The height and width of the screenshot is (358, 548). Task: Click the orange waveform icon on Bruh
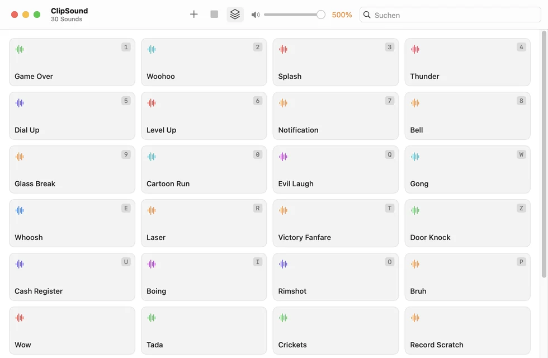point(415,264)
